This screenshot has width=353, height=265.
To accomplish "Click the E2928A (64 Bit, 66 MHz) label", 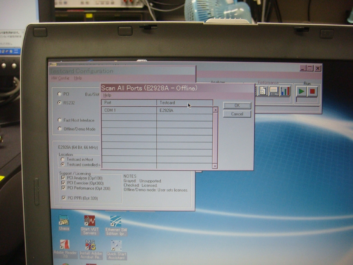I will click(78, 147).
